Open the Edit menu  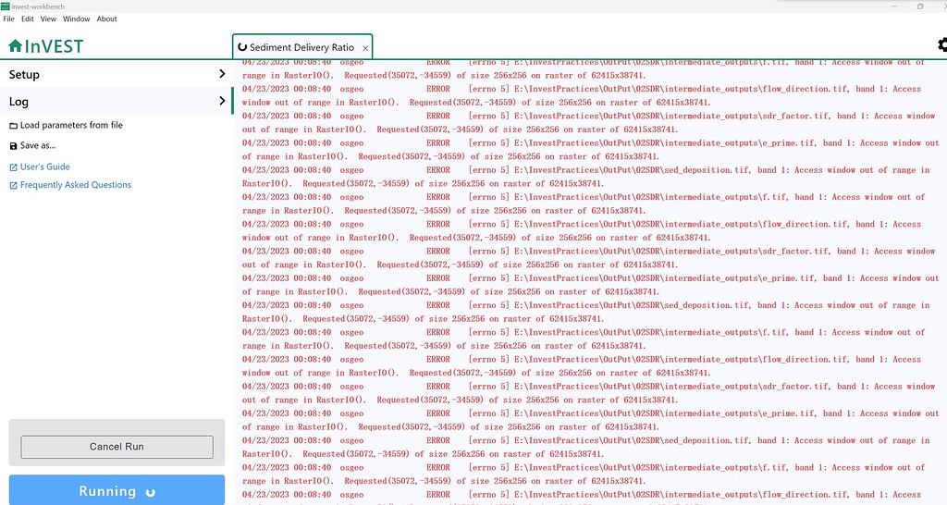coord(28,18)
